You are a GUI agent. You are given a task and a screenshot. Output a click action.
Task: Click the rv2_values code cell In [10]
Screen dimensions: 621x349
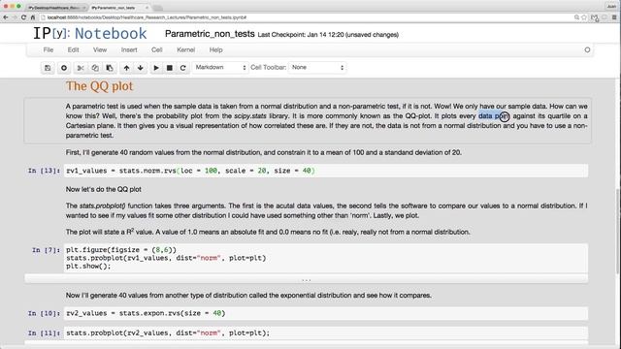[x=326, y=313]
